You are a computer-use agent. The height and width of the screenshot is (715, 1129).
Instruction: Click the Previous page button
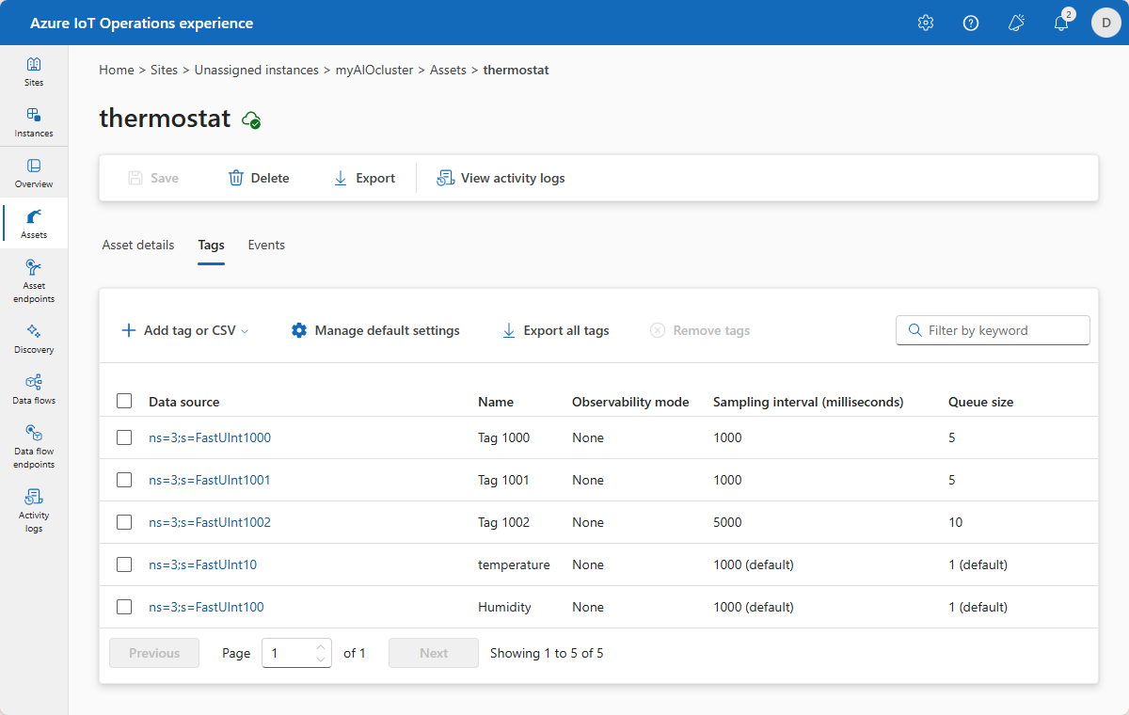tap(154, 653)
